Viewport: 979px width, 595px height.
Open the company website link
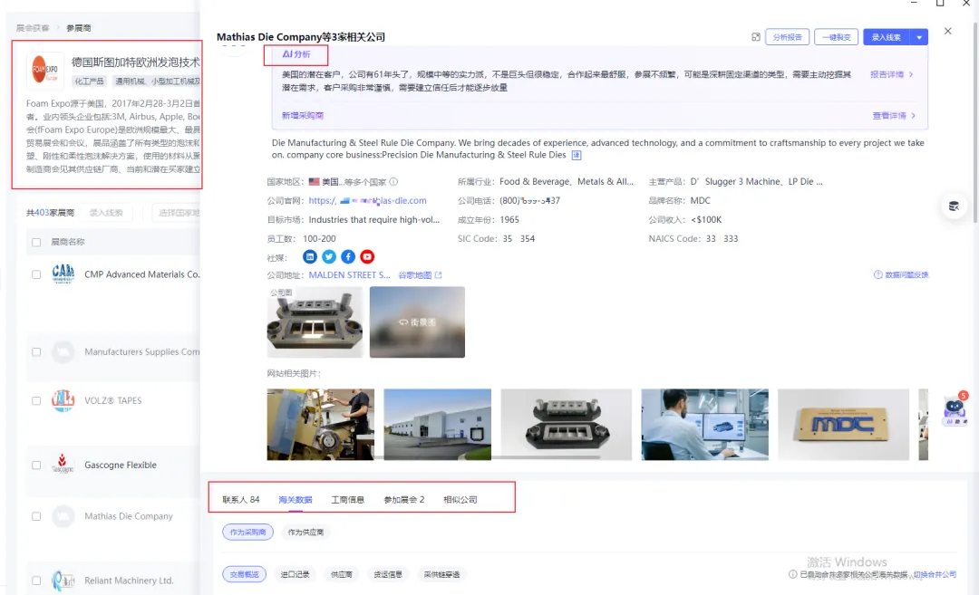tap(368, 201)
